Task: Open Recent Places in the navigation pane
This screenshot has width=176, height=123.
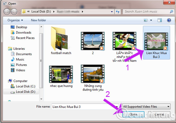Action: [25, 38]
